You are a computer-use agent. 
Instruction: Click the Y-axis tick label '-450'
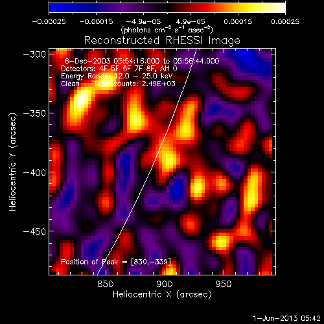coord(34,231)
